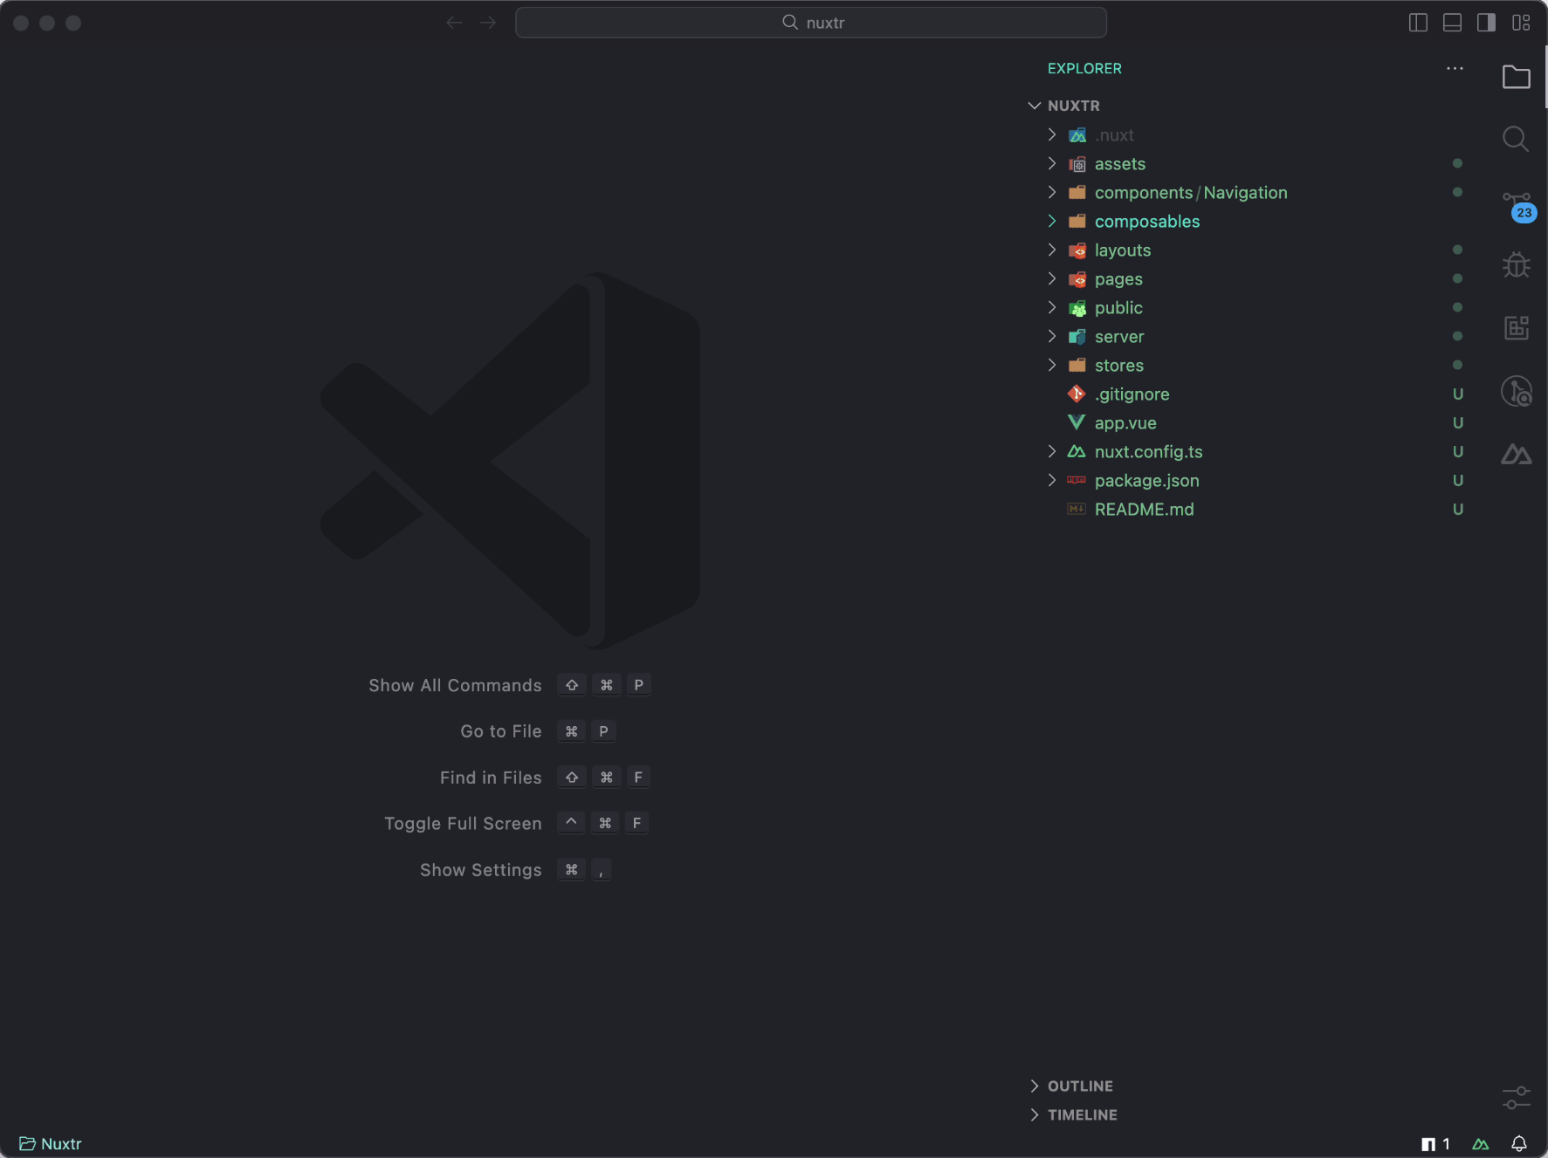Click the Go to File shortcut hint
The height and width of the screenshot is (1158, 1548).
[538, 731]
